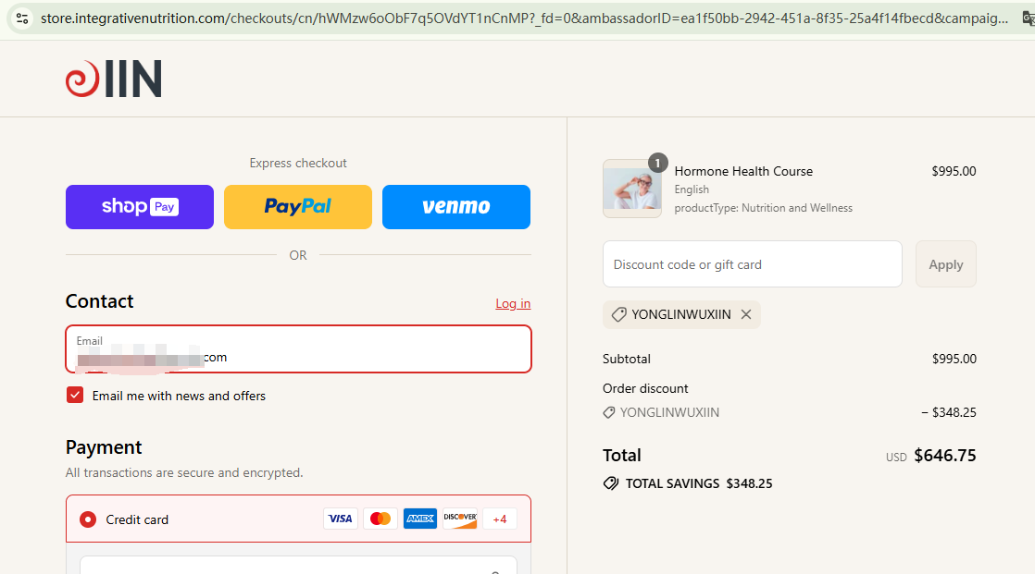Pay with PayPal express checkout
The image size is (1035, 574).
click(298, 207)
